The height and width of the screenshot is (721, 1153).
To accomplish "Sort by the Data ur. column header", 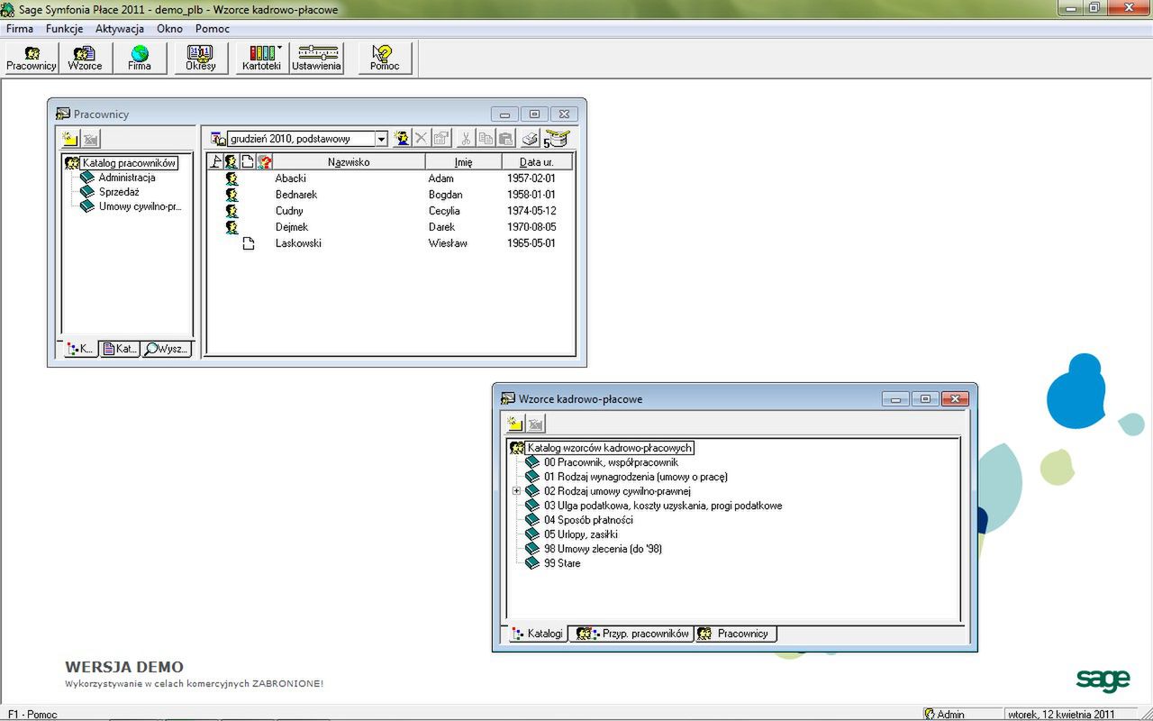I will tap(536, 162).
